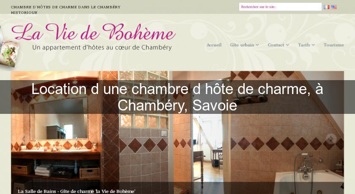Focus the 'Rechercher sur le site' search field
The height and width of the screenshot is (194, 355).
pos(280,7)
